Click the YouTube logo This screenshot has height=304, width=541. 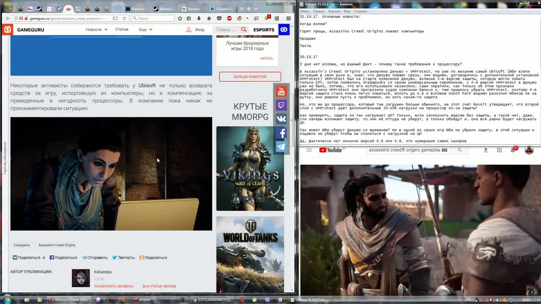[331, 150]
